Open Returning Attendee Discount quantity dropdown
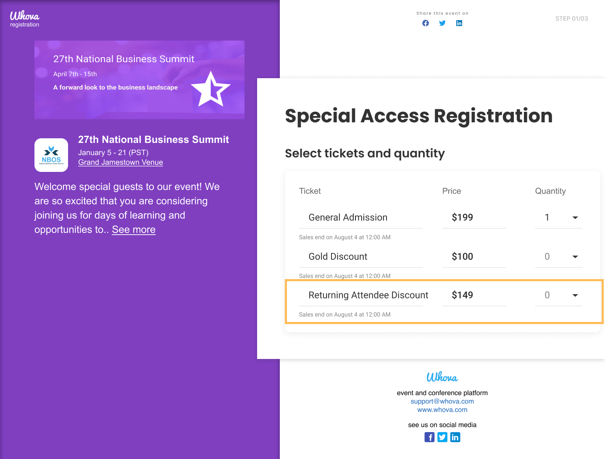The image size is (605, 459). pos(558,295)
